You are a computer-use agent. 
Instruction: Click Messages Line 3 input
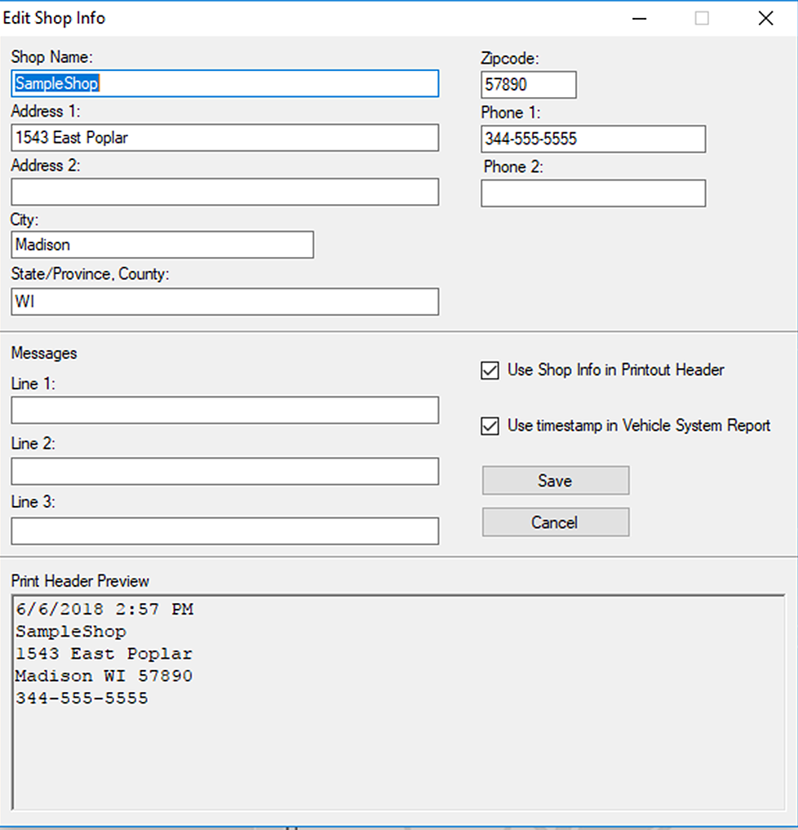(x=224, y=530)
